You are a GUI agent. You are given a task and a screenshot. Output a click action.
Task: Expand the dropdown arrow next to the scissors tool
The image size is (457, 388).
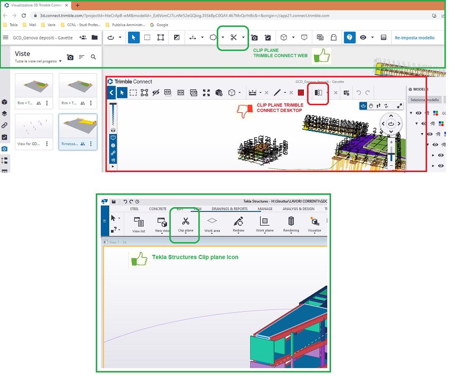pos(243,37)
